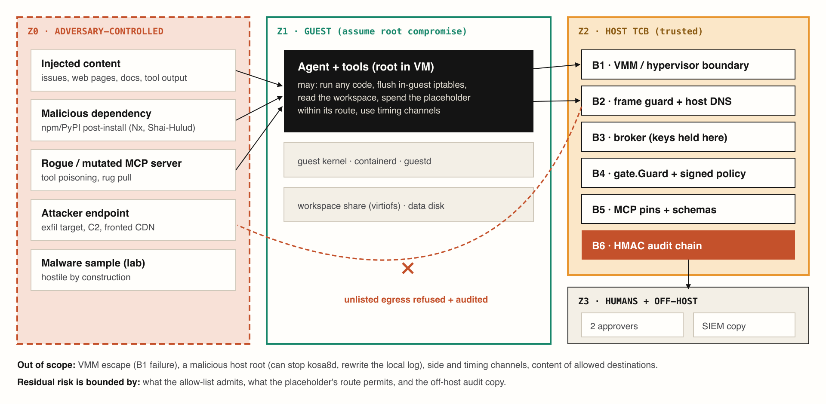This screenshot has height=404, width=826.
Task: Click B3 · broker (keys held here)
Action: (688, 137)
